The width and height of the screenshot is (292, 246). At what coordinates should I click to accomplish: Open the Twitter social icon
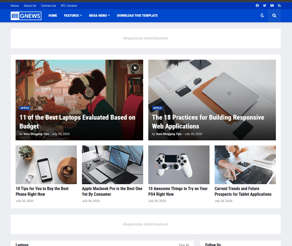265,6
